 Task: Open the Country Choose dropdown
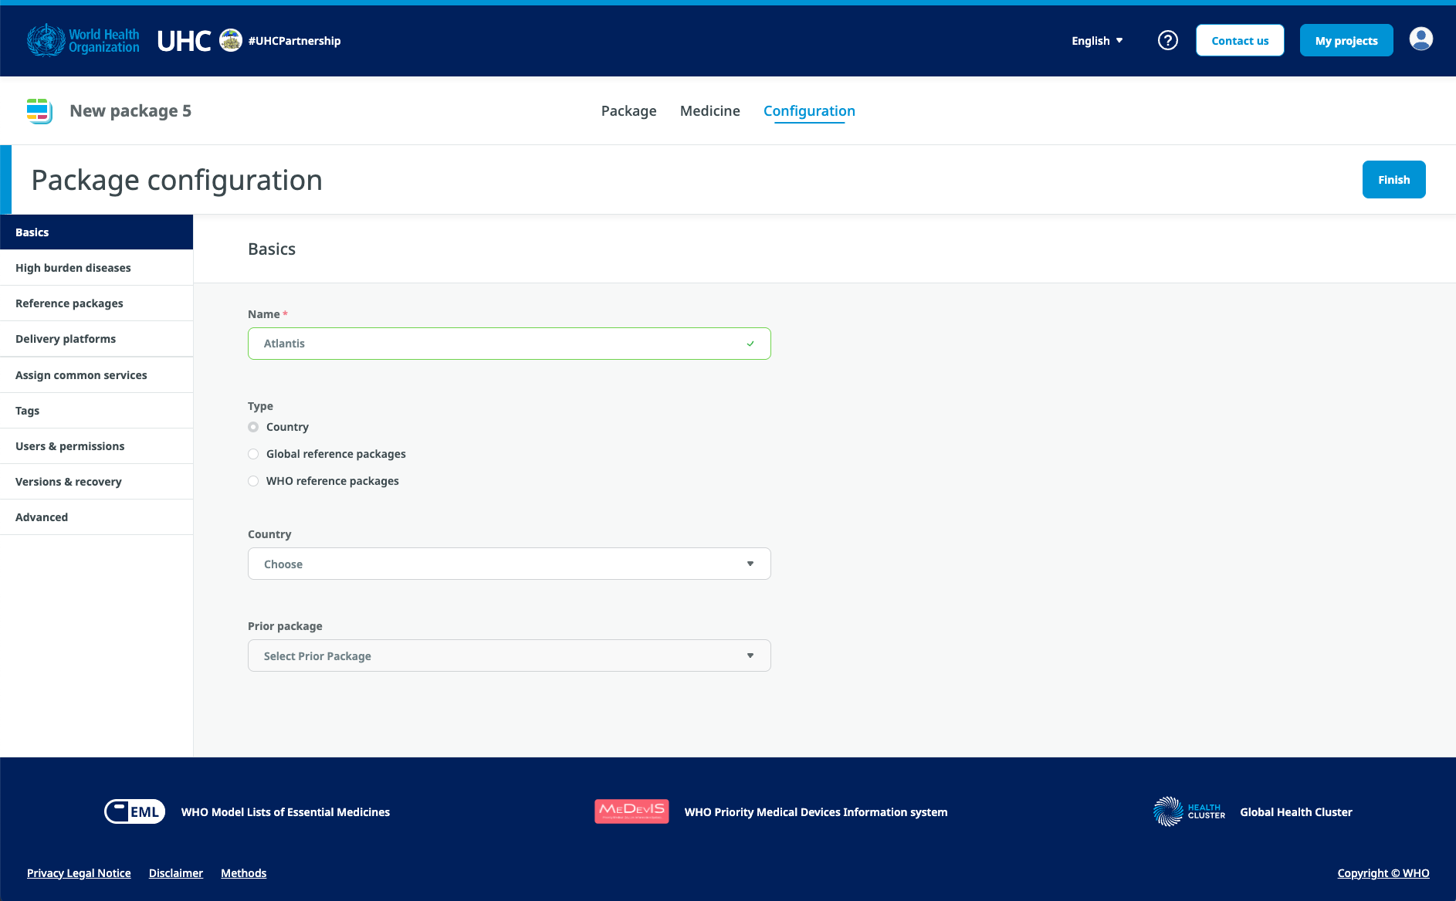[x=509, y=564]
